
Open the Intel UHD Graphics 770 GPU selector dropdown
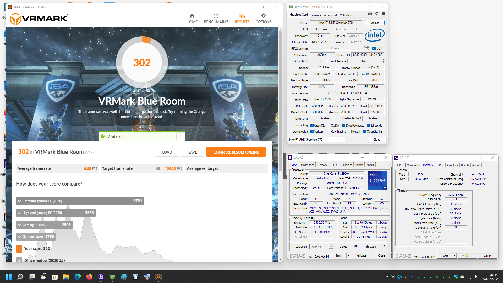[x=316, y=140]
